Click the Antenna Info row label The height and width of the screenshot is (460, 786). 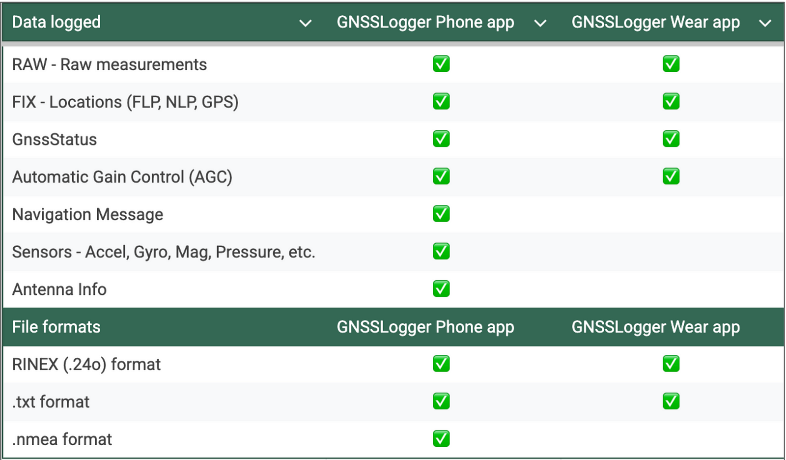point(59,289)
